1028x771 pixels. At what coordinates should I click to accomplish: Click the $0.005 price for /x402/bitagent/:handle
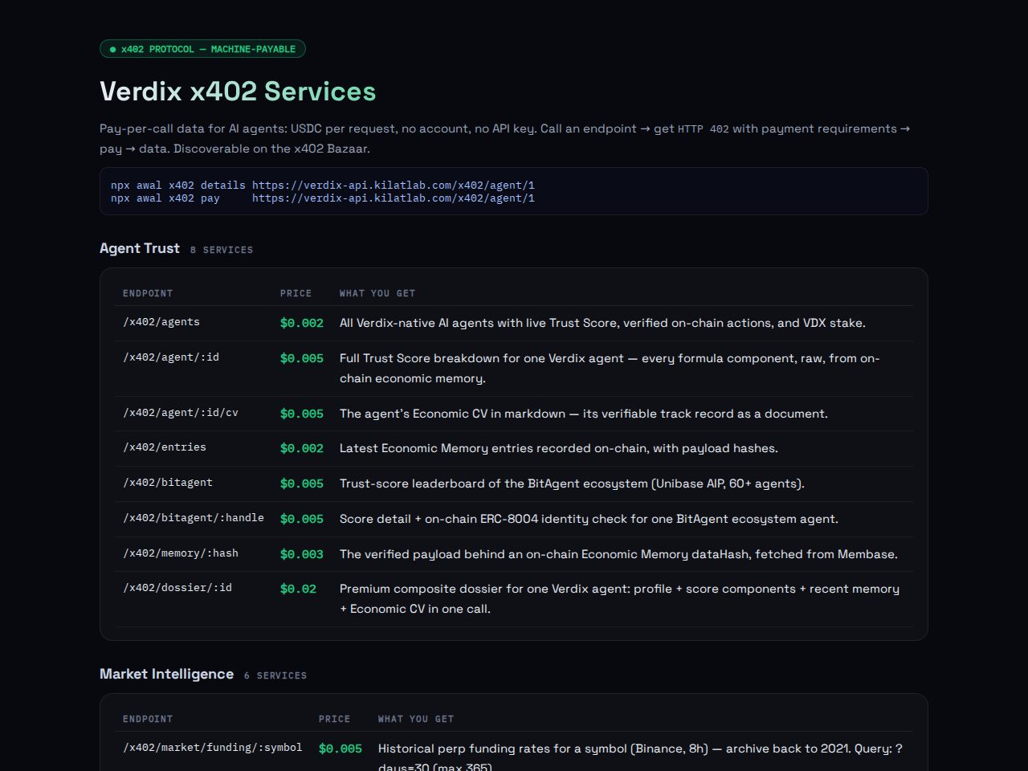point(302,519)
